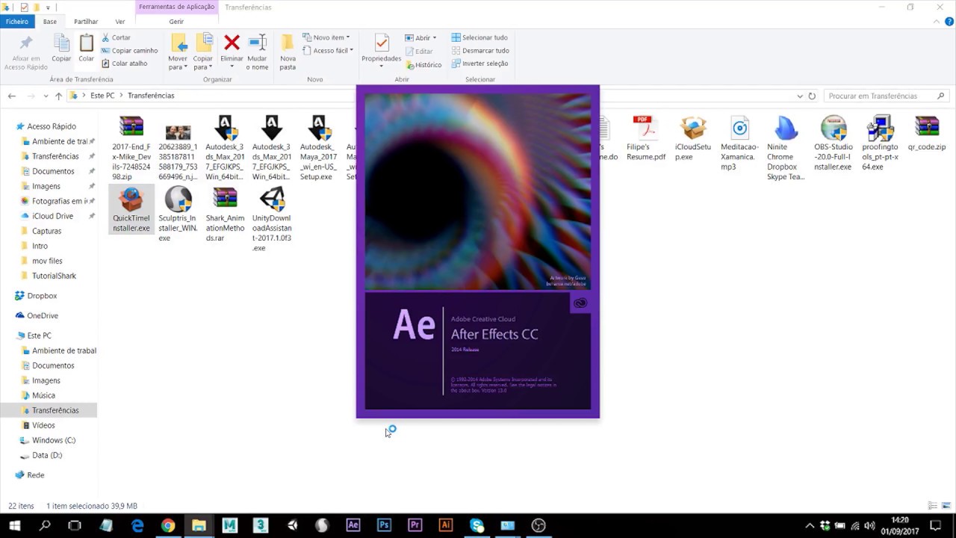Select the Shark_AnimationMethods.rar archive
956x538 pixels.
pos(225,214)
